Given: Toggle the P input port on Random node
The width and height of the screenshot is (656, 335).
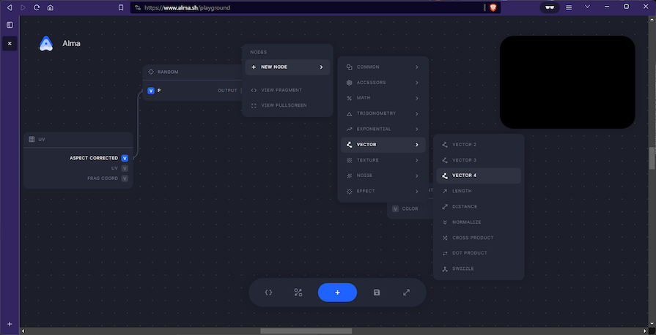Looking at the screenshot, I should coord(151,91).
